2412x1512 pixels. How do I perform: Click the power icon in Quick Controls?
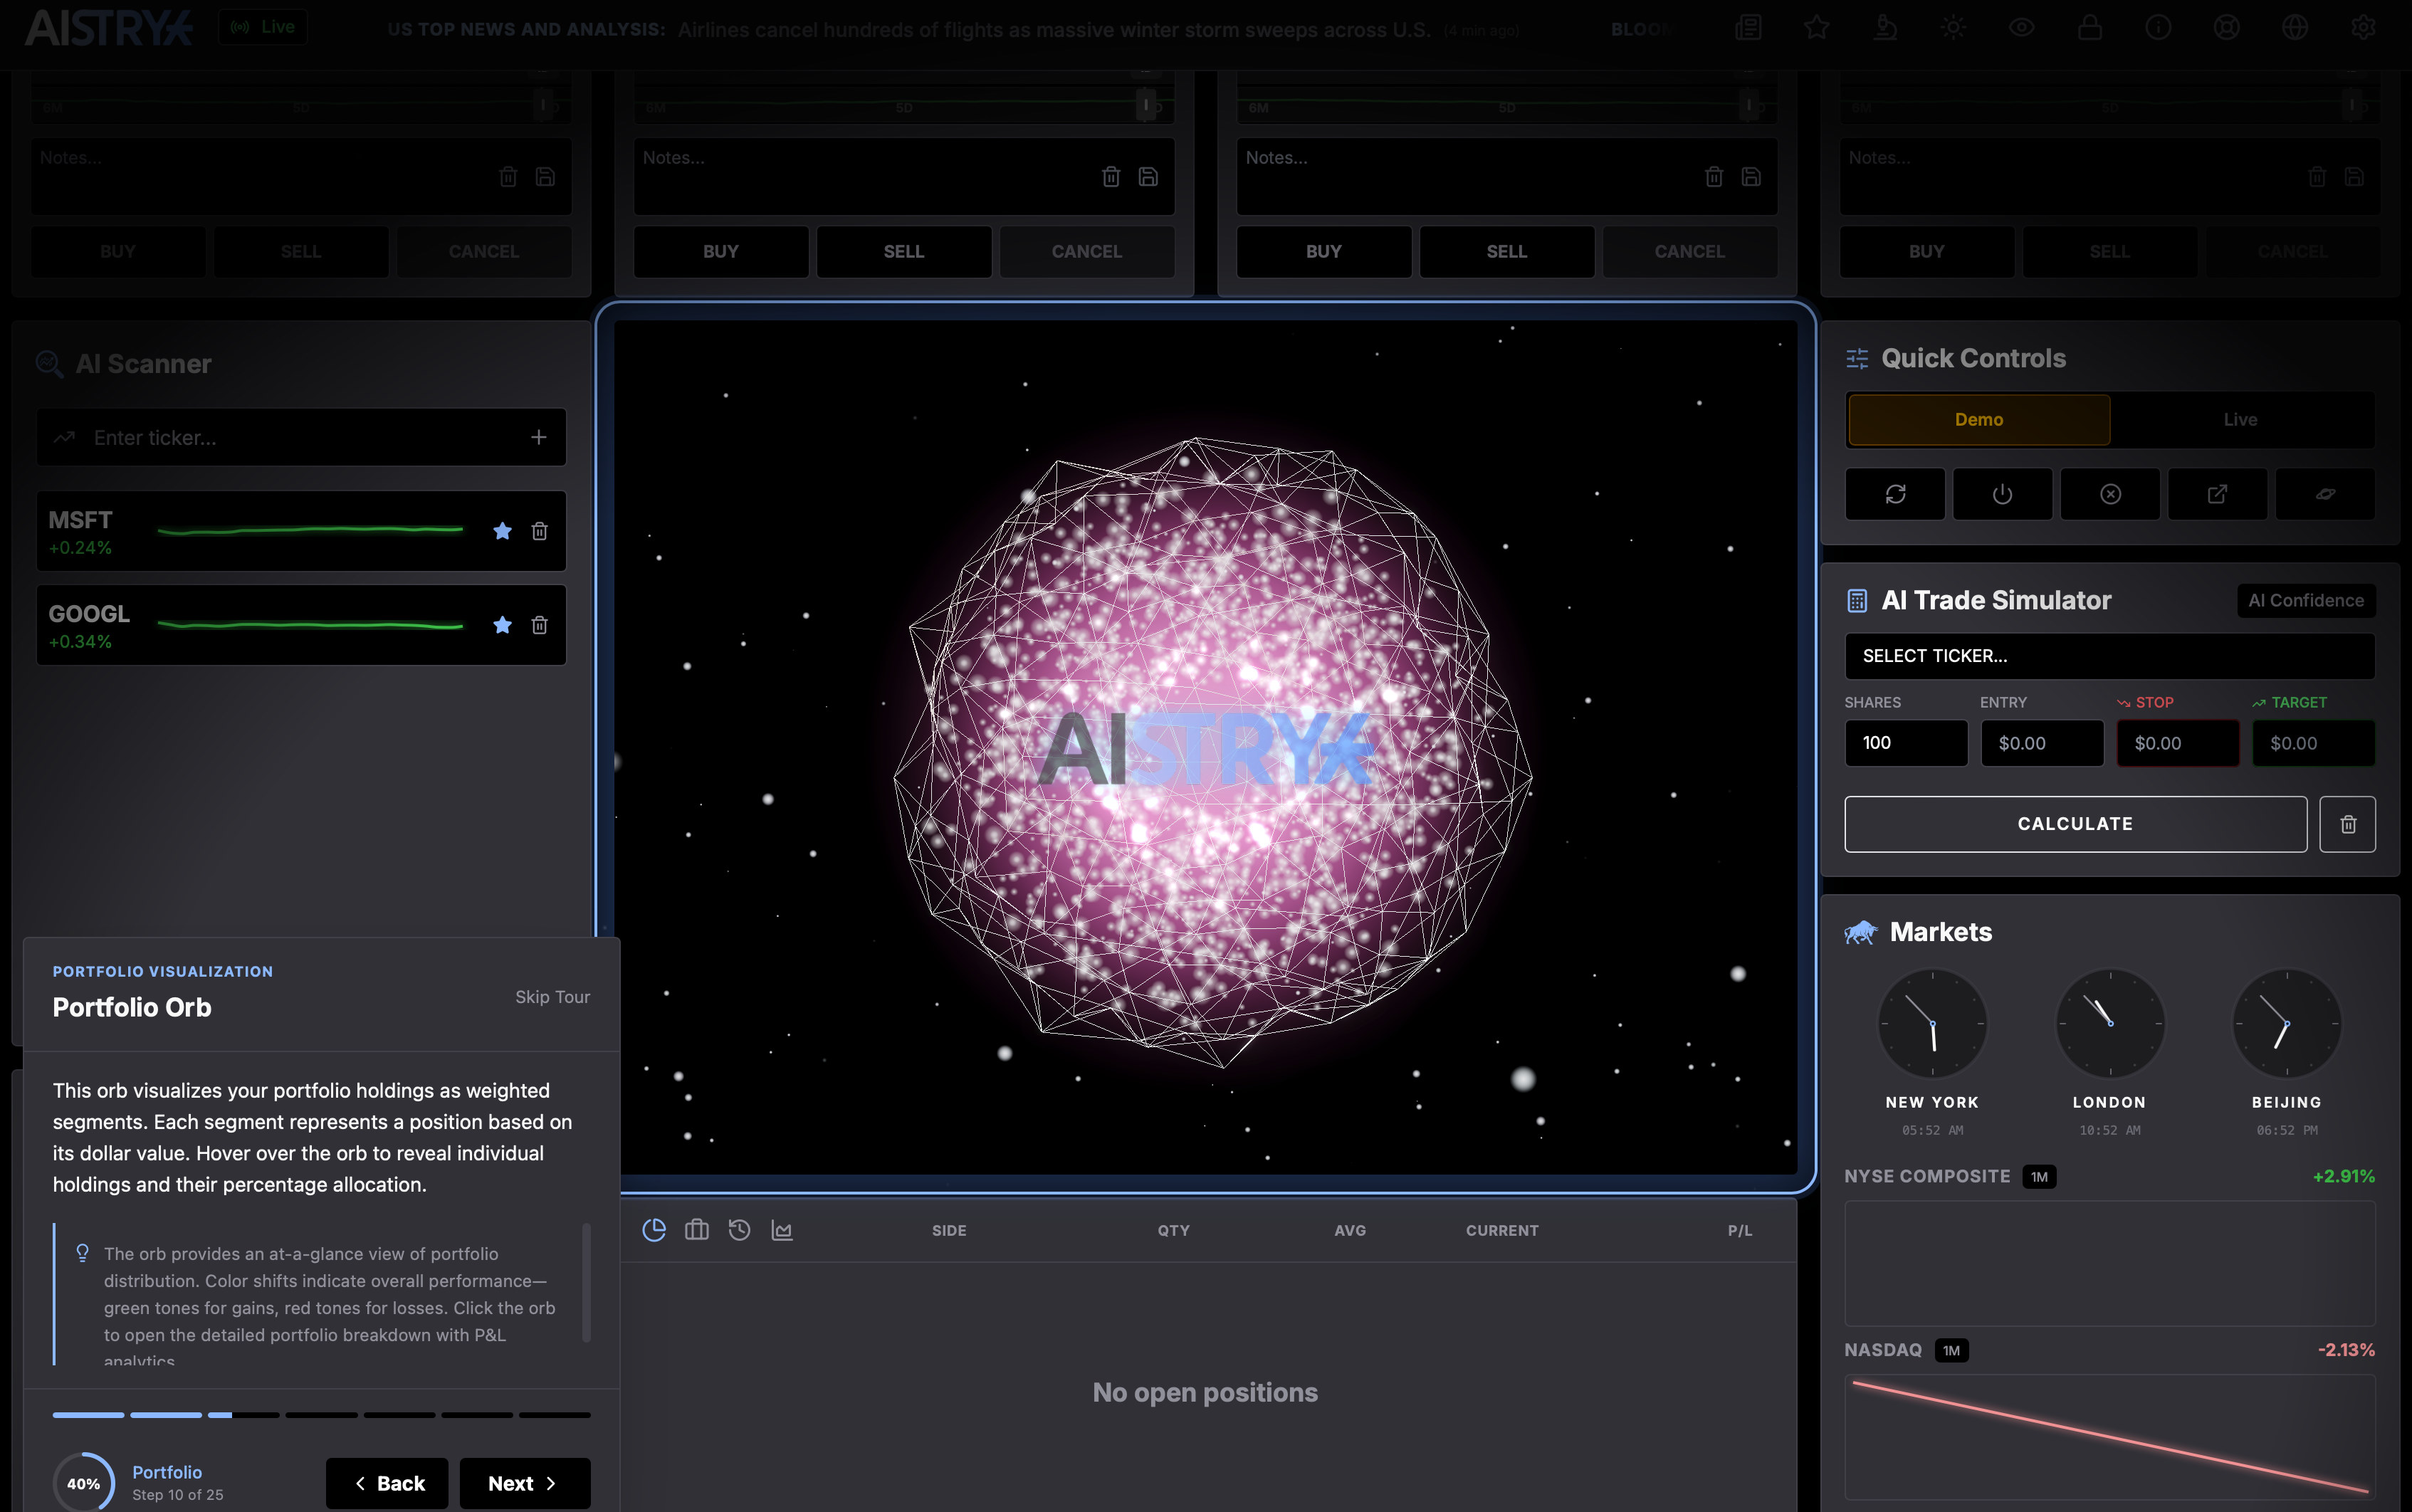click(2002, 494)
